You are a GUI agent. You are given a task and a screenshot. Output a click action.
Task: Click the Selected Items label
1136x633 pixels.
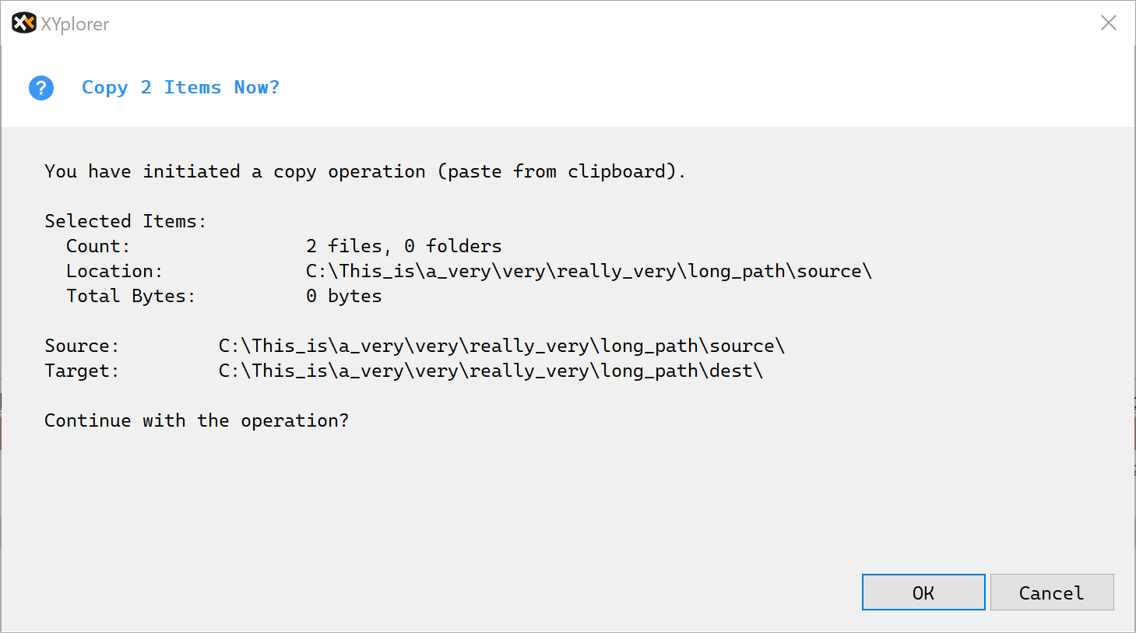pyautogui.click(x=125, y=220)
